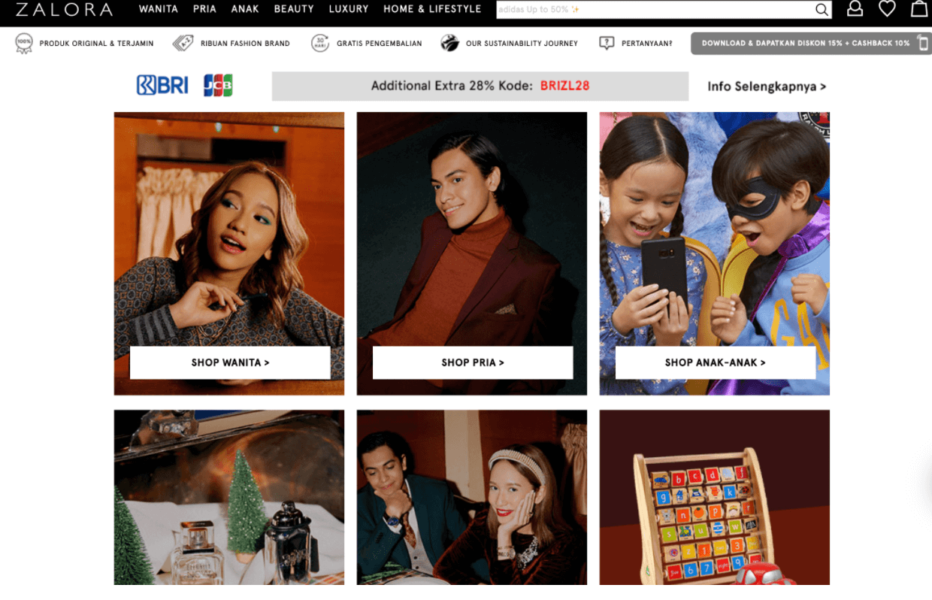This screenshot has width=932, height=600.
Task: Click the fashion brand tag icon
Action: pyautogui.click(x=183, y=44)
